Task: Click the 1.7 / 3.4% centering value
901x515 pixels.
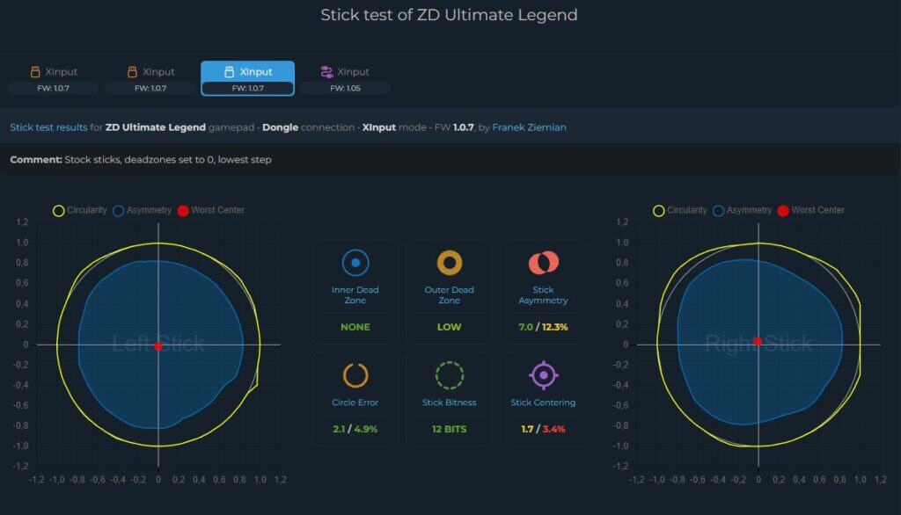Action: (x=543, y=429)
